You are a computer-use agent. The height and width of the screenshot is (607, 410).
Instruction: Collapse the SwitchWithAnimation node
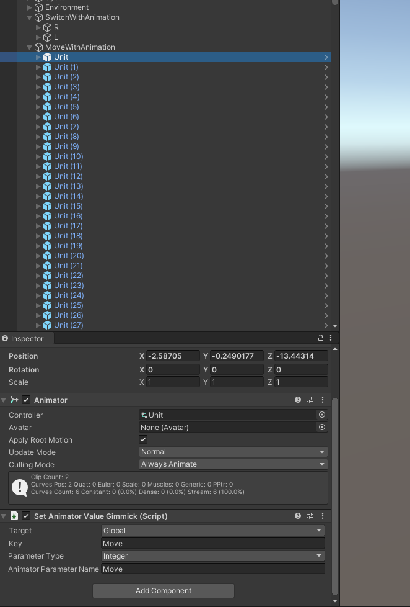click(x=29, y=17)
